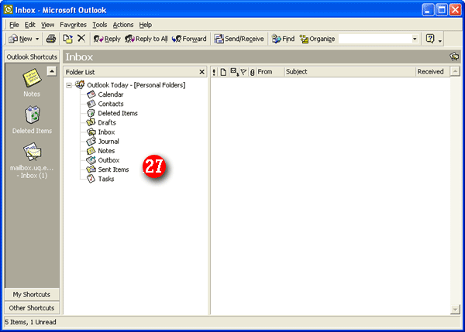Screen dimensions: 465x332
Task: Sort messages by Subject column
Action: [350, 72]
